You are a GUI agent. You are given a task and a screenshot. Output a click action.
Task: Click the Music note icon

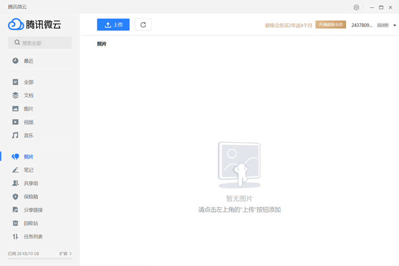pyautogui.click(x=15, y=135)
